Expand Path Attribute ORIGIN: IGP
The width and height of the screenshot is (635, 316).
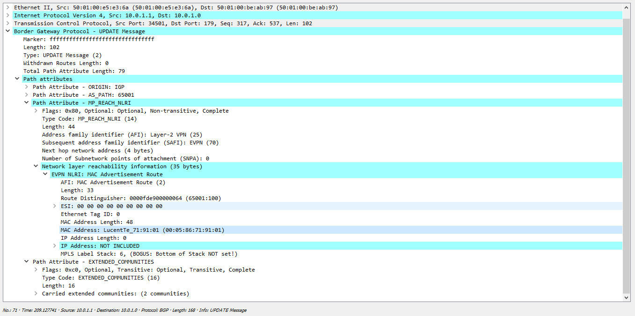coord(27,87)
